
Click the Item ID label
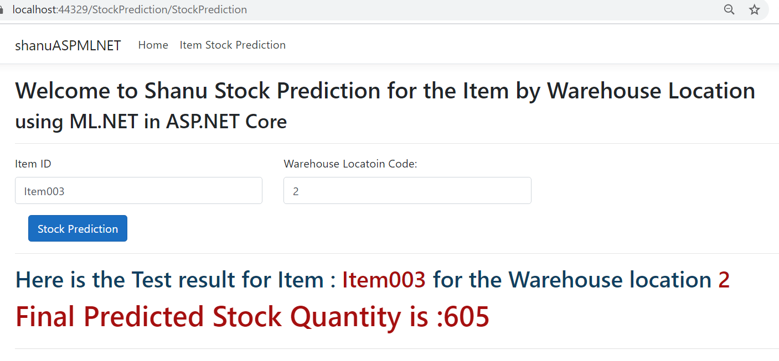(x=33, y=164)
